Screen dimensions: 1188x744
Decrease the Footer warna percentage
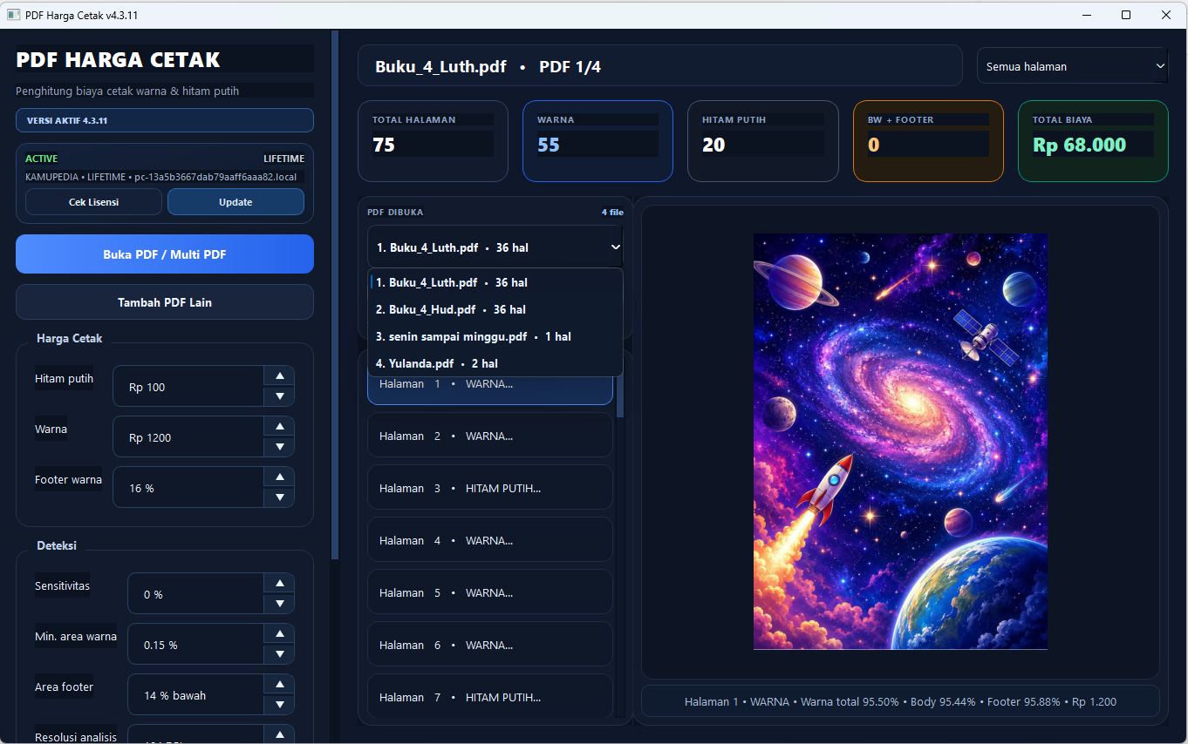279,497
